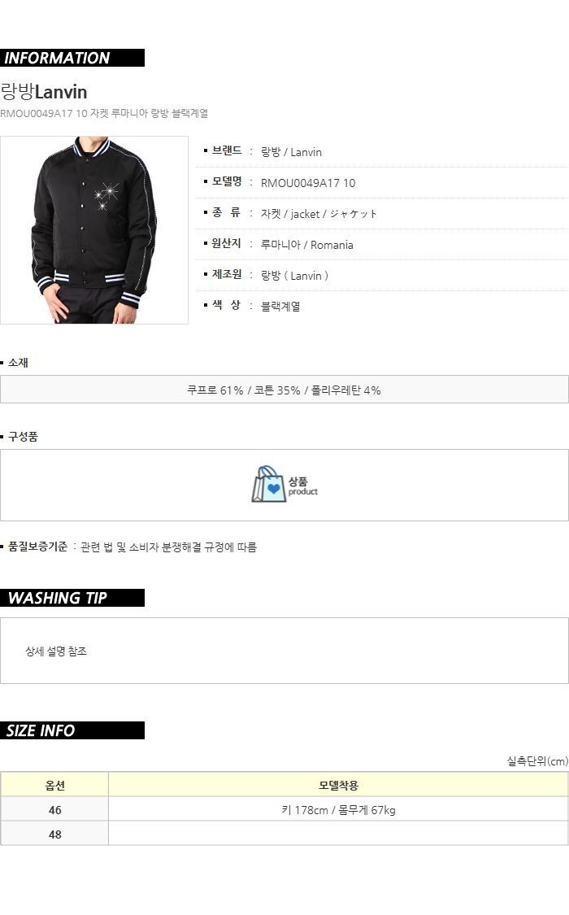Select the 랑방Lanvin brand title
The image size is (569, 915).
point(44,92)
